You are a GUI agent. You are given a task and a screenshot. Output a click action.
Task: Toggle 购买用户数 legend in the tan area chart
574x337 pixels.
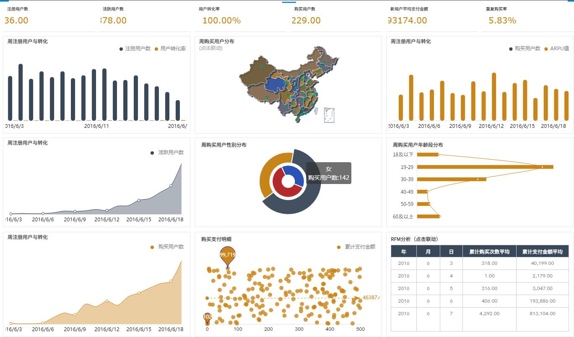click(167, 247)
